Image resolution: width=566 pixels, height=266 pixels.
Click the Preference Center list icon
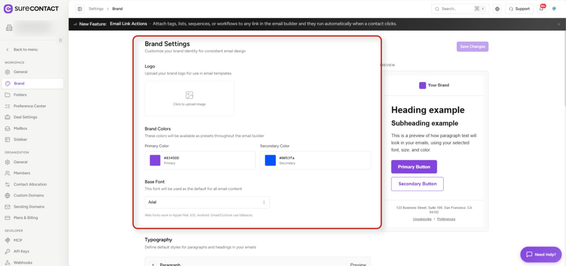click(x=8, y=106)
